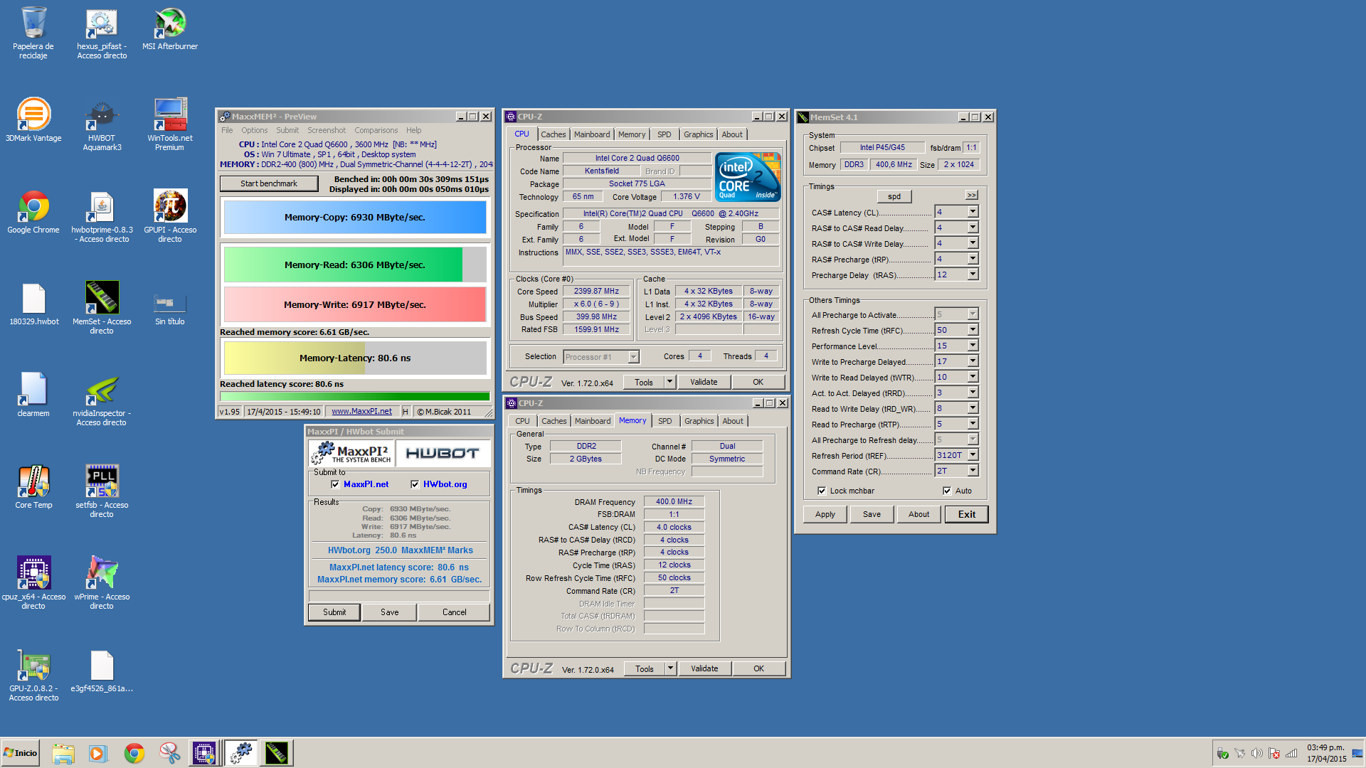The width and height of the screenshot is (1366, 768).
Task: Launch Google Chrome desktop icon
Action: click(33, 212)
